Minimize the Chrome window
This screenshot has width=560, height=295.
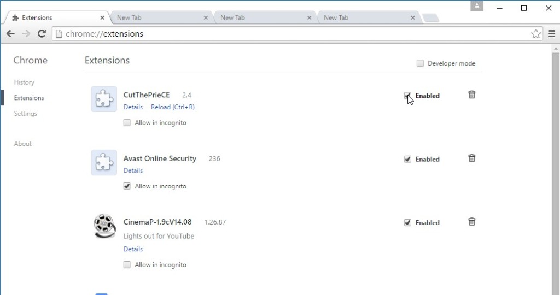[500, 8]
